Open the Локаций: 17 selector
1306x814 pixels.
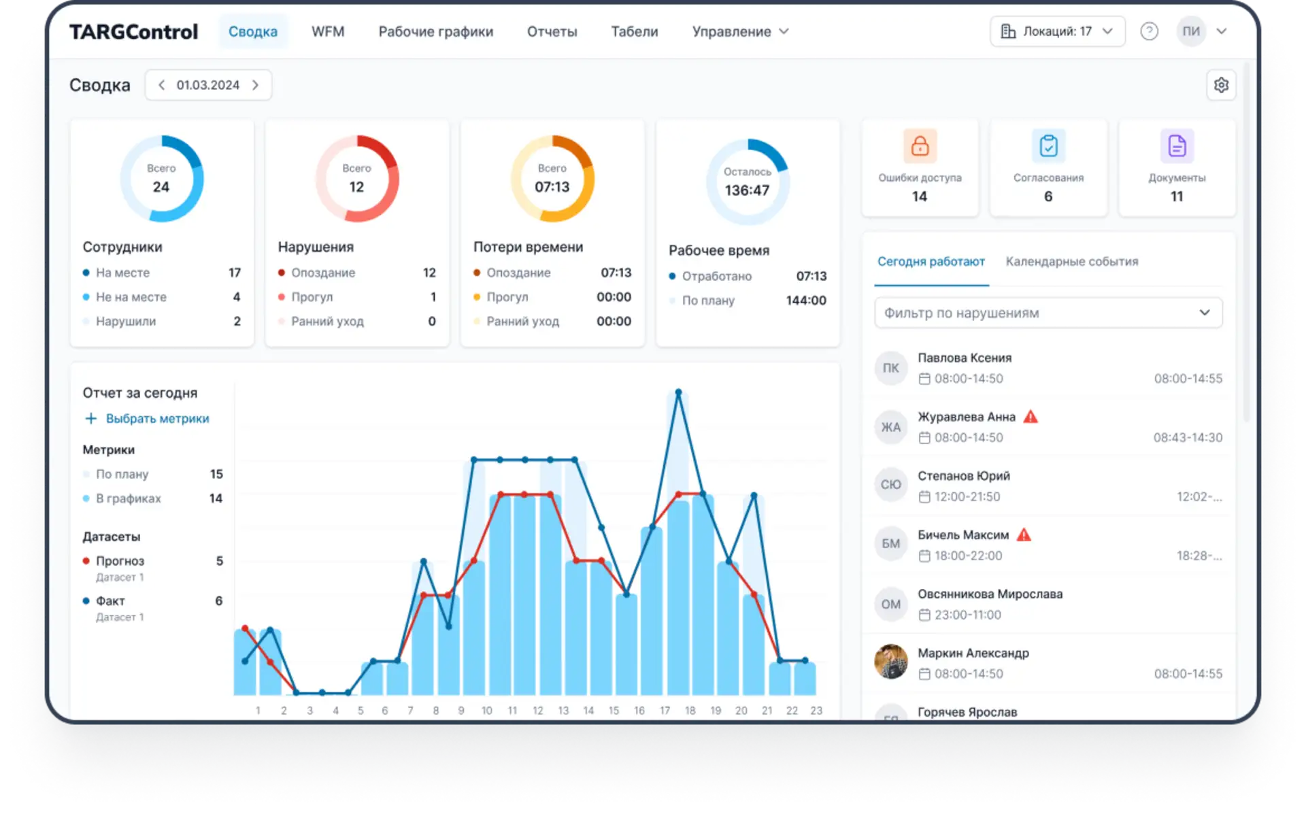click(x=1056, y=31)
